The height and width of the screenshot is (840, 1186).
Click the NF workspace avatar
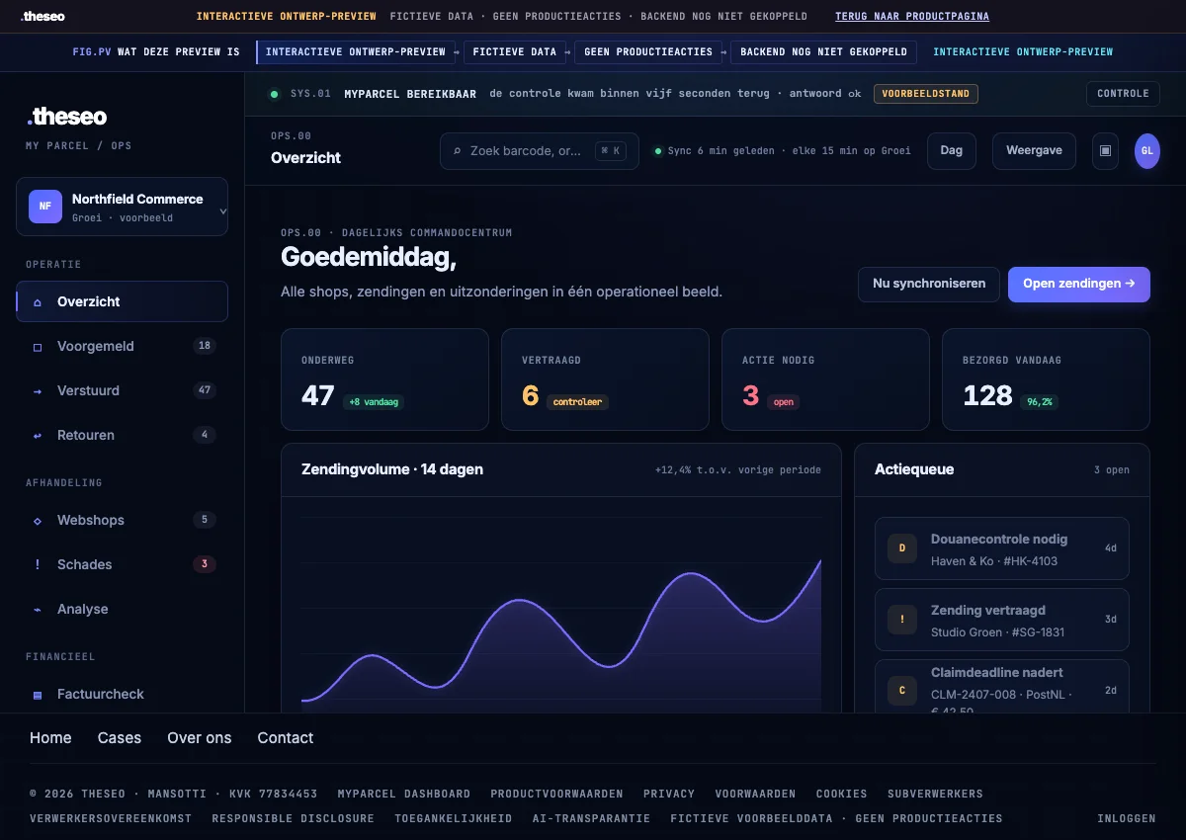pos(45,207)
